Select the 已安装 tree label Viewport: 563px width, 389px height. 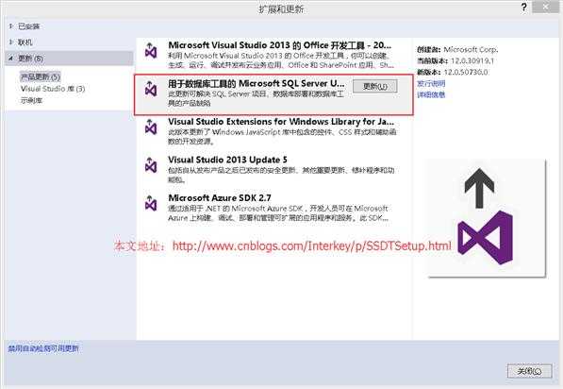pyautogui.click(x=29, y=26)
